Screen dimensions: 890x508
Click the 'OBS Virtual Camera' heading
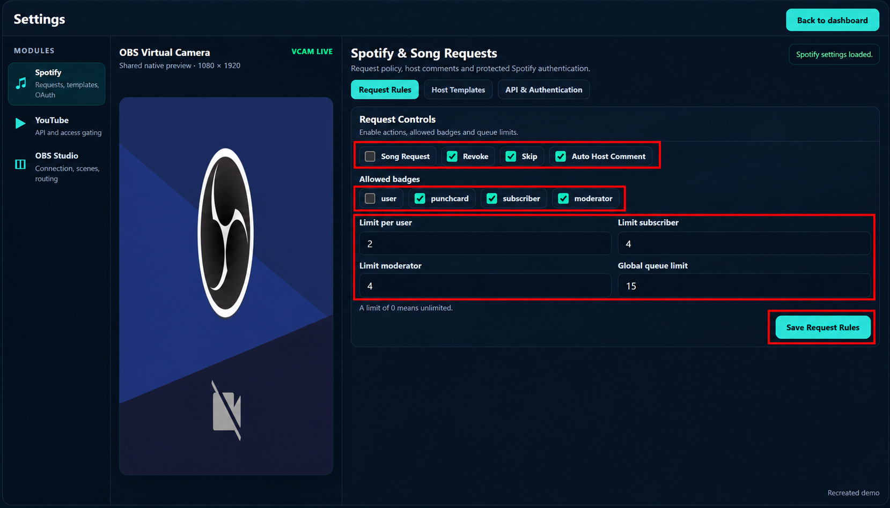(x=165, y=53)
